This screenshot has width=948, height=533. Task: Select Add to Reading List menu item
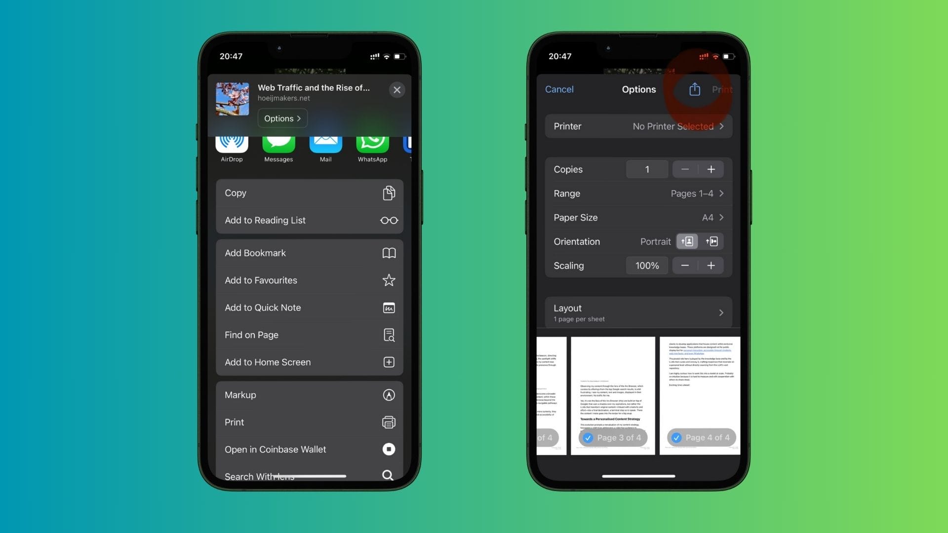coord(309,220)
